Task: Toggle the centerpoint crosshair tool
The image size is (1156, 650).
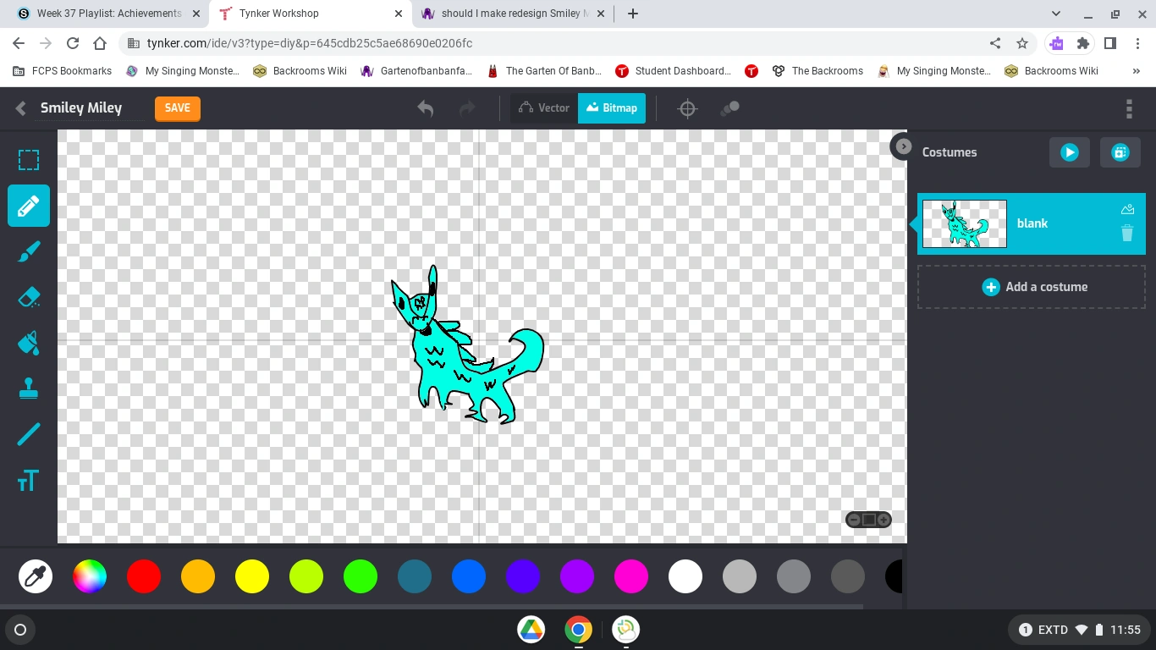Action: (687, 108)
